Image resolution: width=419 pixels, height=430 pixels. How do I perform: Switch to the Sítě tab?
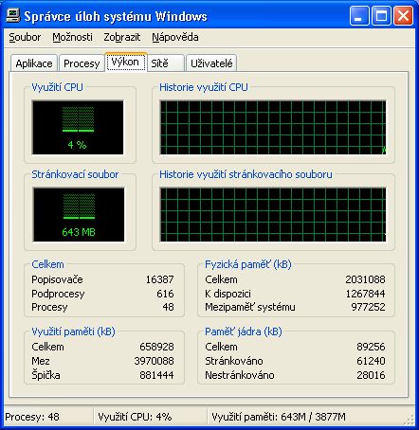(166, 63)
